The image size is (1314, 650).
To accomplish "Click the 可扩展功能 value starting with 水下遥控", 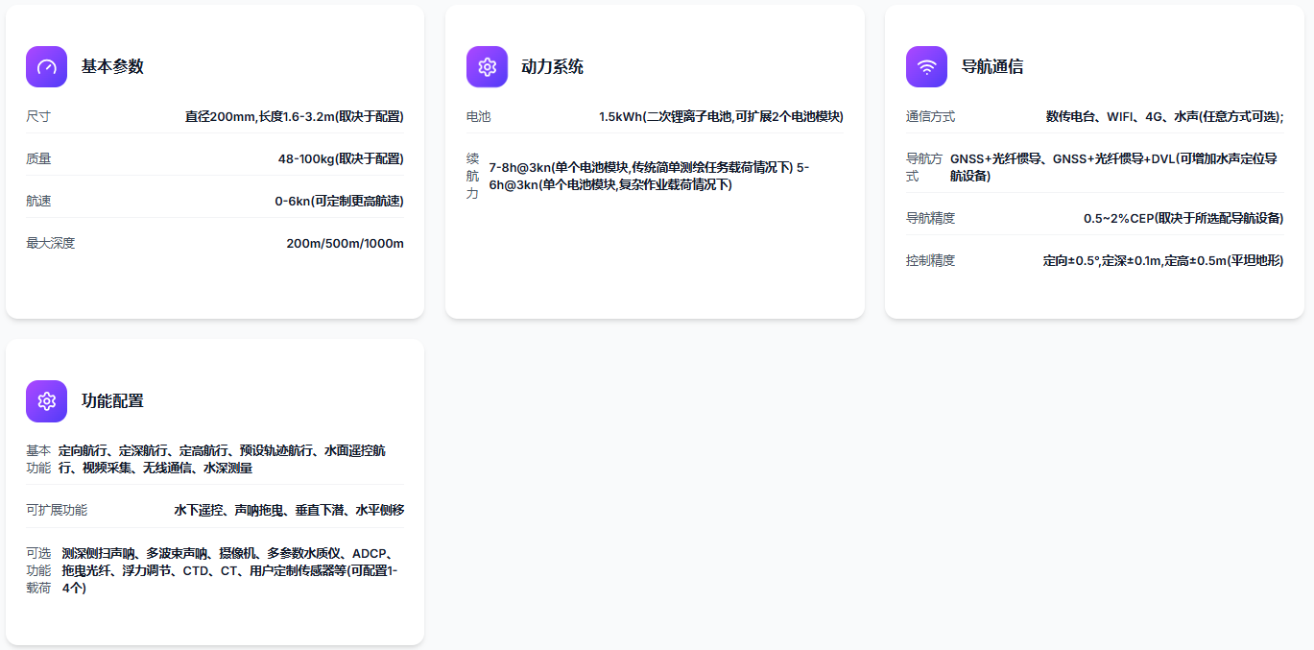I will coord(289,511).
